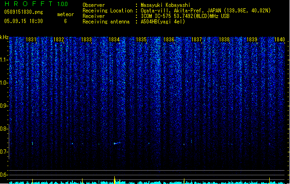Click the Receiving Location value line

point(206,11)
